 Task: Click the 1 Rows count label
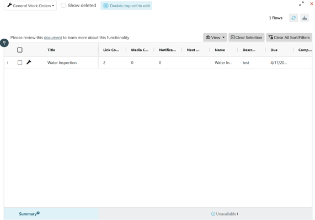tap(276, 18)
